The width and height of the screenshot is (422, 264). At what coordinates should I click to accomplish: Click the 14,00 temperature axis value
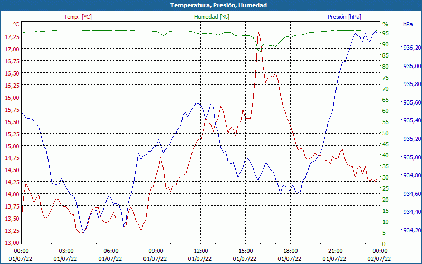click(x=12, y=194)
